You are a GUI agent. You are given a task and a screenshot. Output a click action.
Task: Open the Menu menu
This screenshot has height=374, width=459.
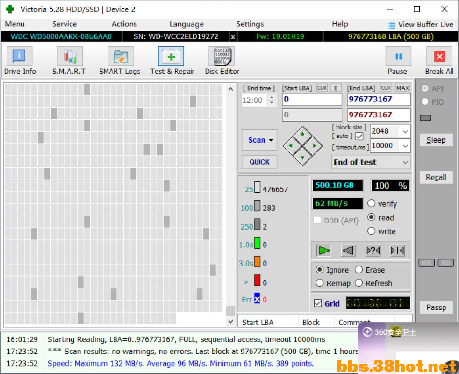tap(14, 24)
